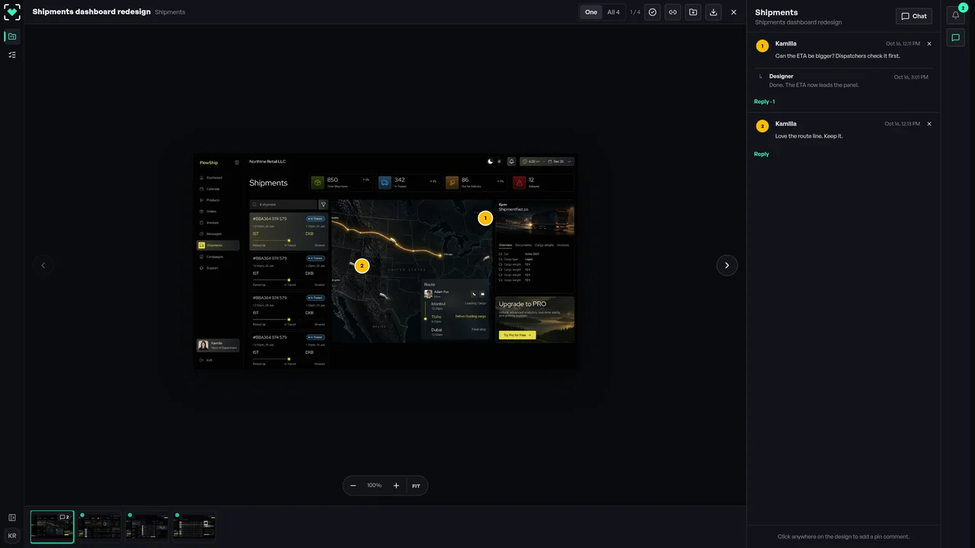The image size is (975, 548).
Task: Dismiss Kamilla's route line comment with its X
Action: click(x=929, y=123)
